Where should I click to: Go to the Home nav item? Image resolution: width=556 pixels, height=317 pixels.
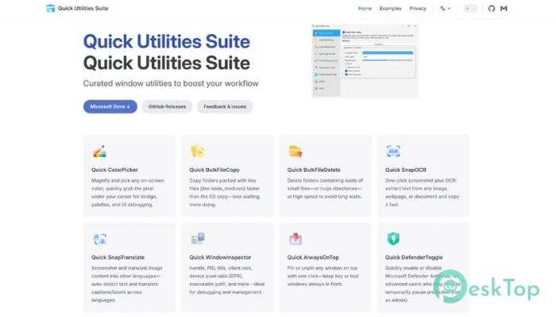[365, 9]
